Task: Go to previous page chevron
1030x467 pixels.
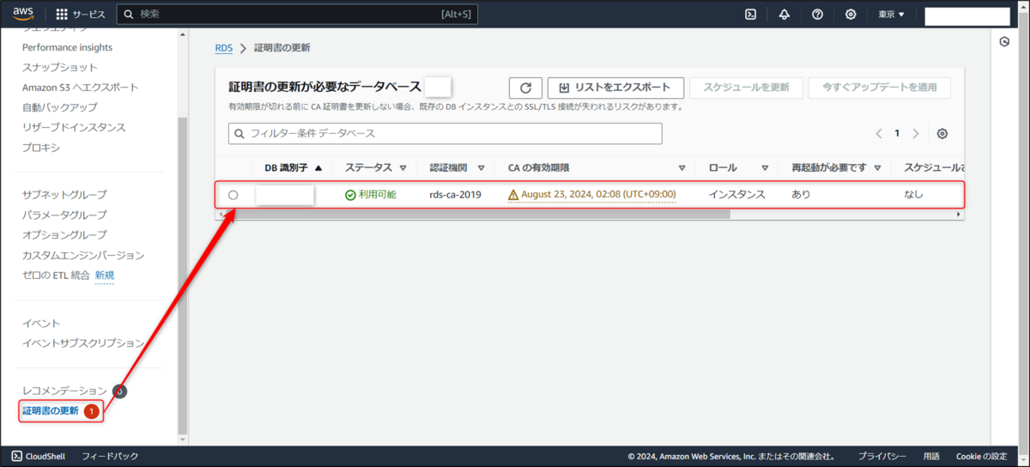Action: [879, 134]
